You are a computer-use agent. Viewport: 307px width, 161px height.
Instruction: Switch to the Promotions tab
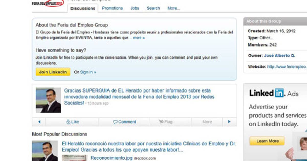(112, 8)
